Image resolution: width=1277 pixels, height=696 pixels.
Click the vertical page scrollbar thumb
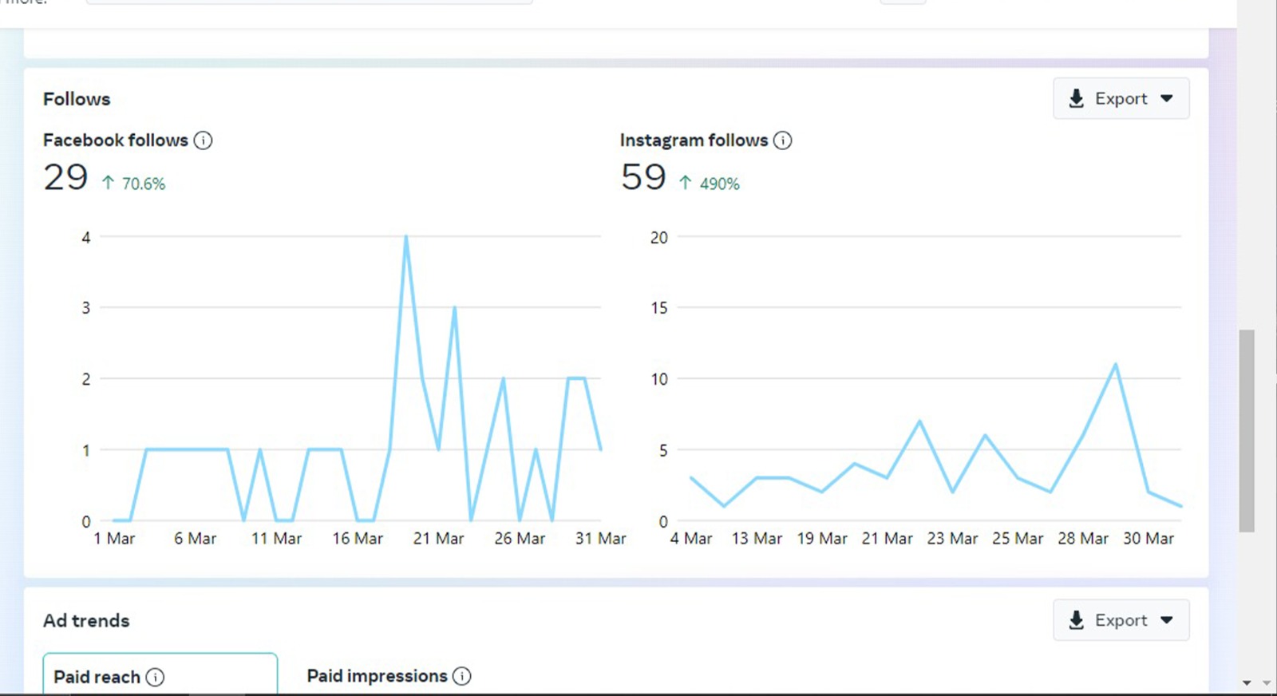[1247, 429]
